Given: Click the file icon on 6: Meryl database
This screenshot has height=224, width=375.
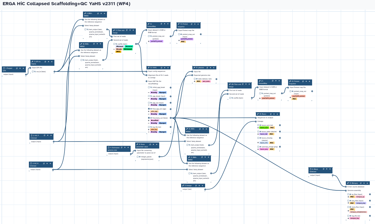Looking at the screenshot, I should tap(311, 169).
